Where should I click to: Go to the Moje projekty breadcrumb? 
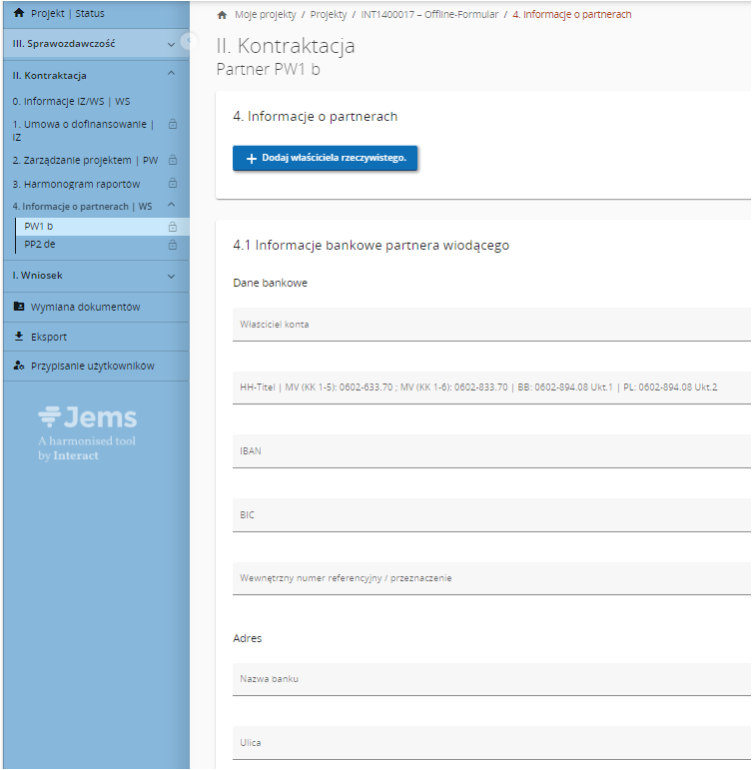266,15
